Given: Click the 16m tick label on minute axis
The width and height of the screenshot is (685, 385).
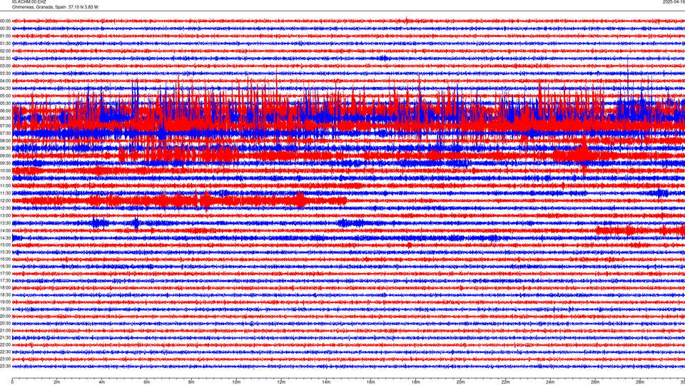Looking at the screenshot, I should tap(371, 382).
